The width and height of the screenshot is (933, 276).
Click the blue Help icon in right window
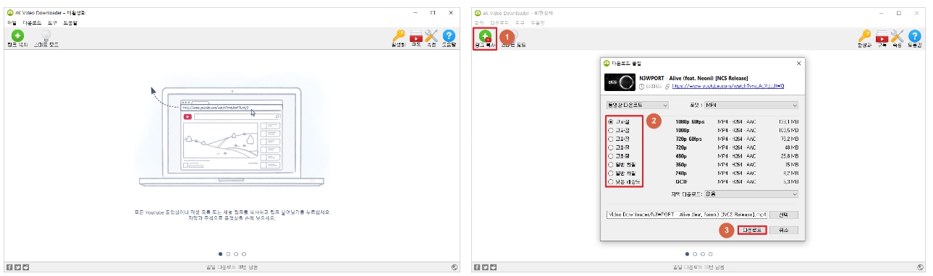(915, 36)
